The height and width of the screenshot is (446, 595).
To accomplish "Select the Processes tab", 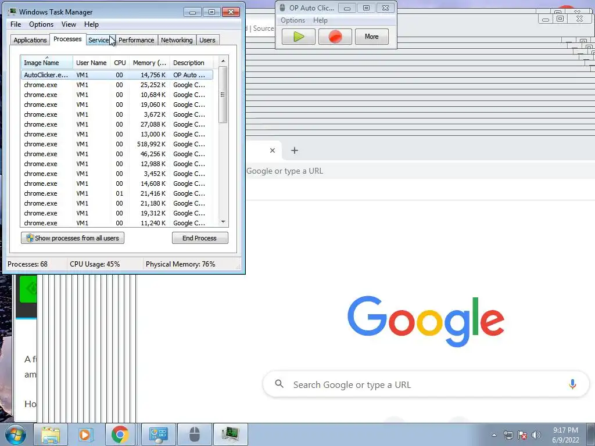I will coord(67,39).
